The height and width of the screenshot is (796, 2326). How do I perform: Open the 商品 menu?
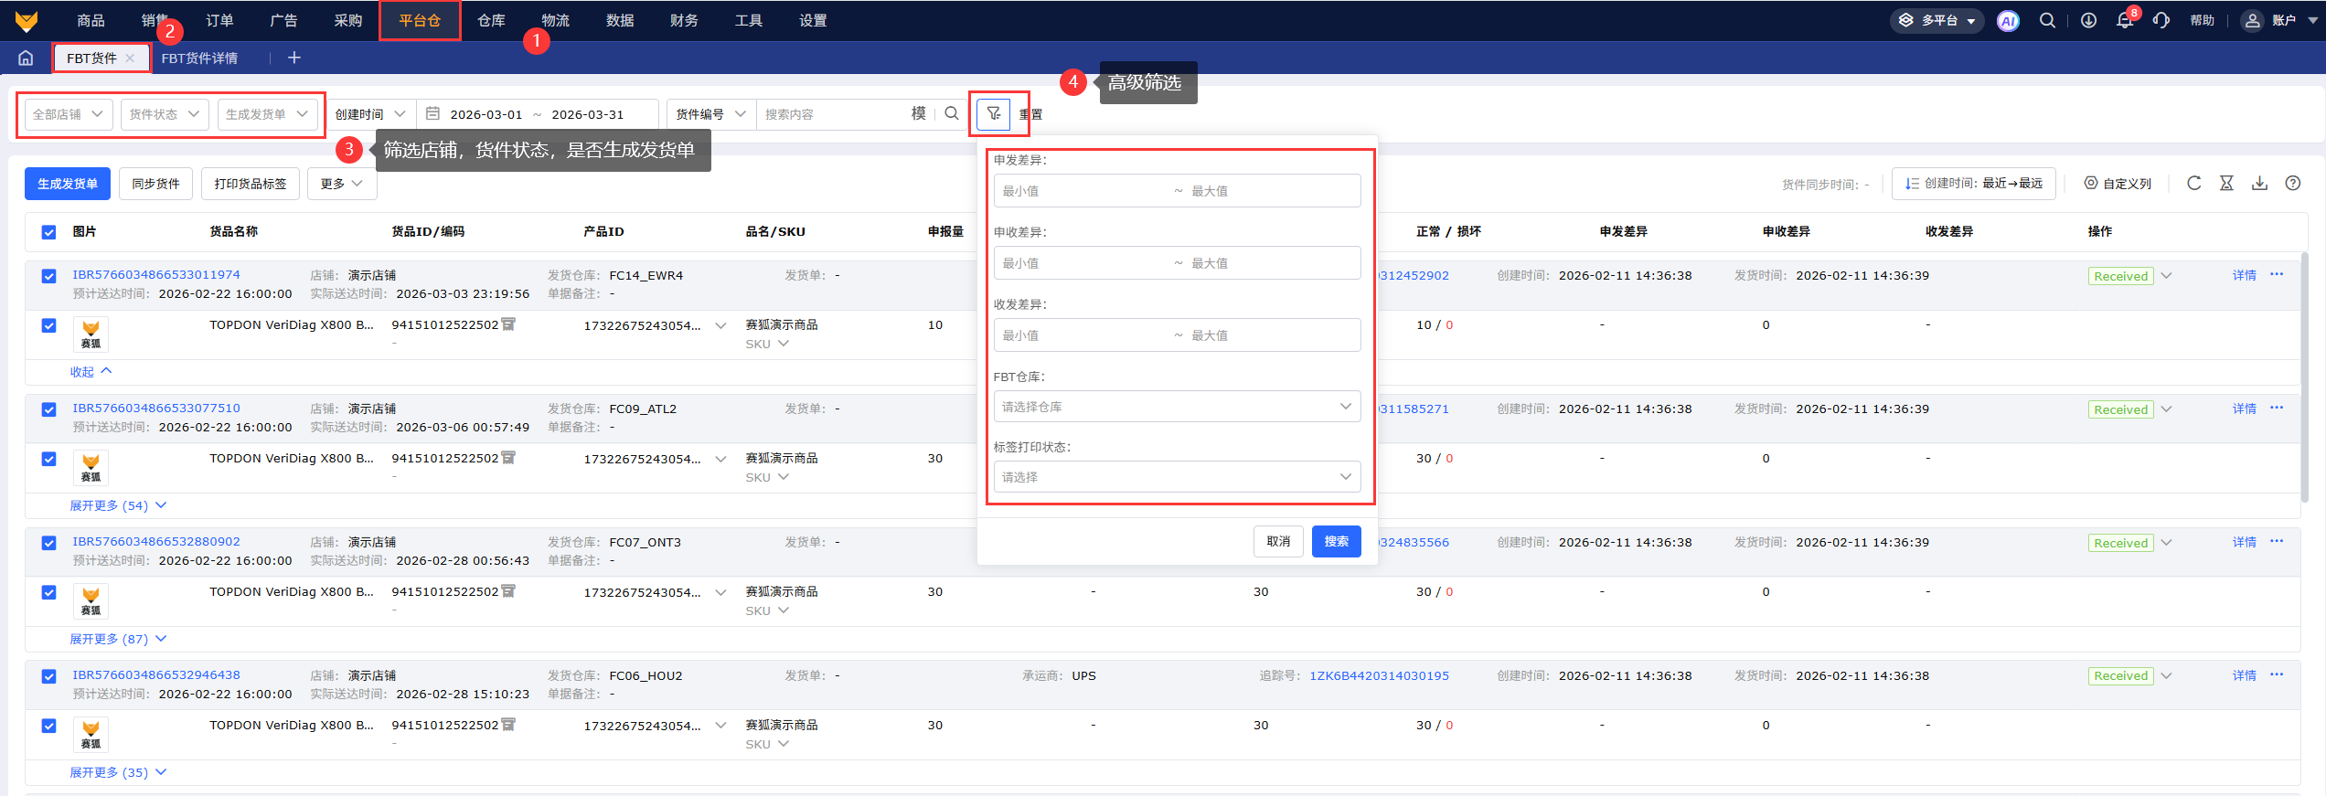point(91,20)
